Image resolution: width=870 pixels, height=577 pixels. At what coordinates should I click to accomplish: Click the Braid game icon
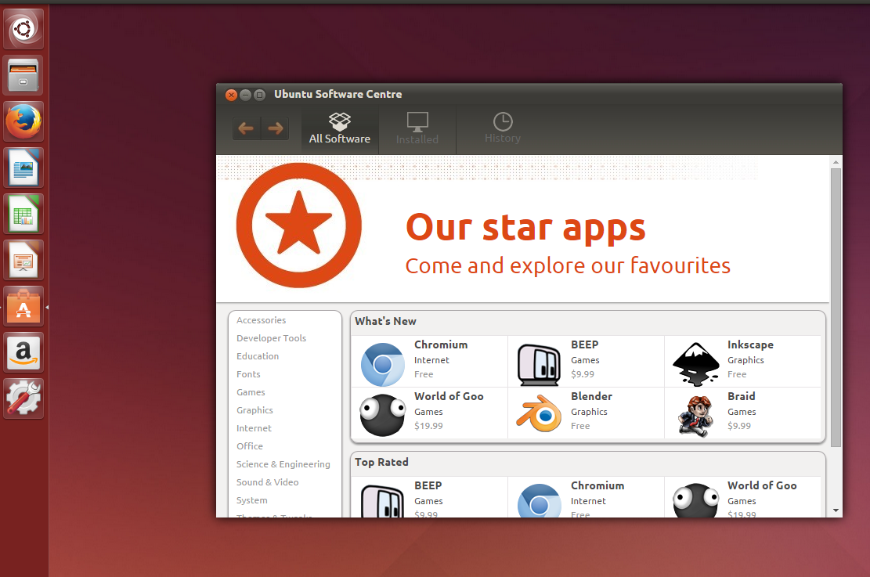click(696, 416)
